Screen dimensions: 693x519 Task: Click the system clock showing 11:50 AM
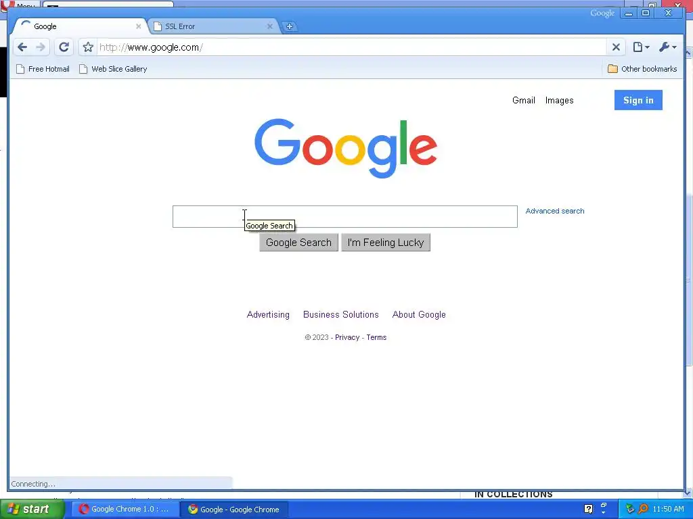(668, 509)
